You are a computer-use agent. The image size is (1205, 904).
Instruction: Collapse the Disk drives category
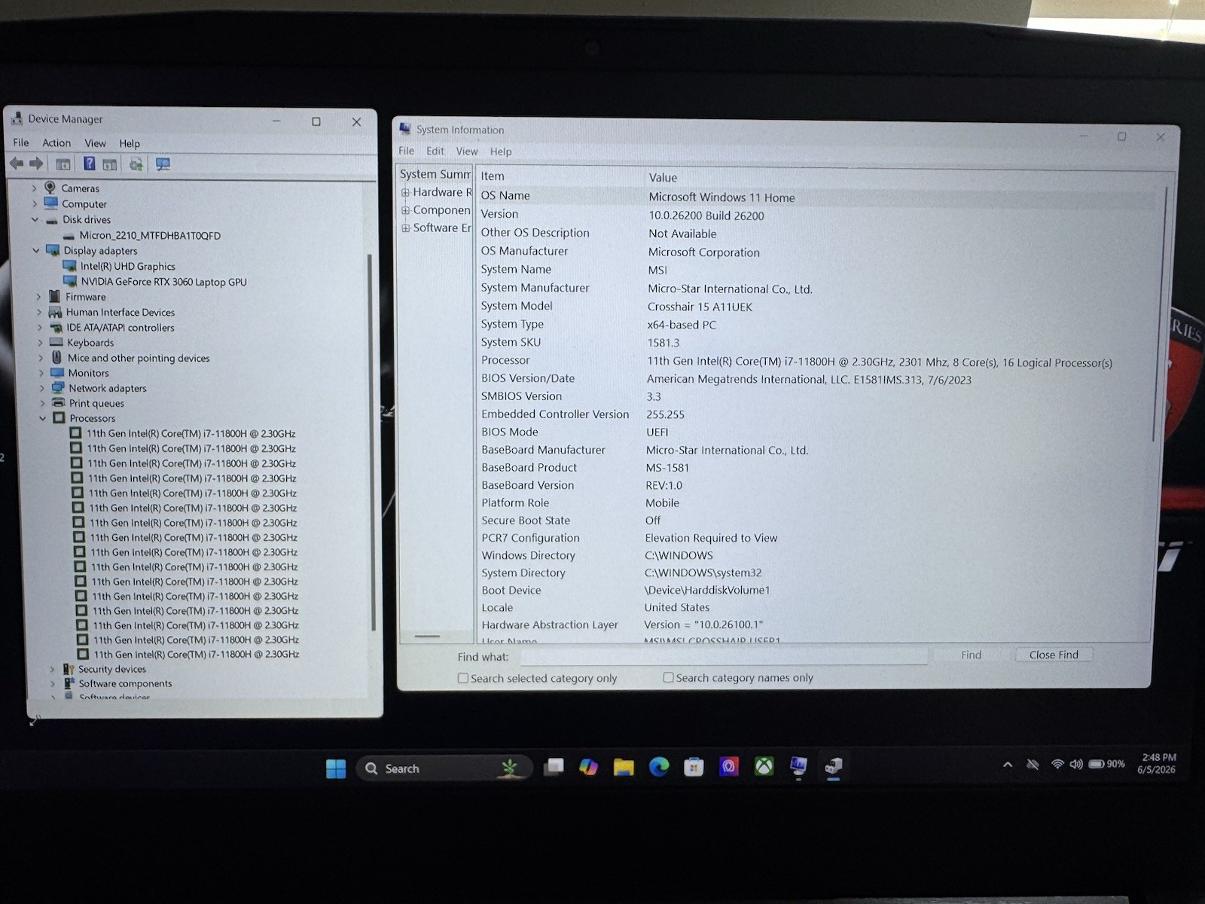(35, 219)
